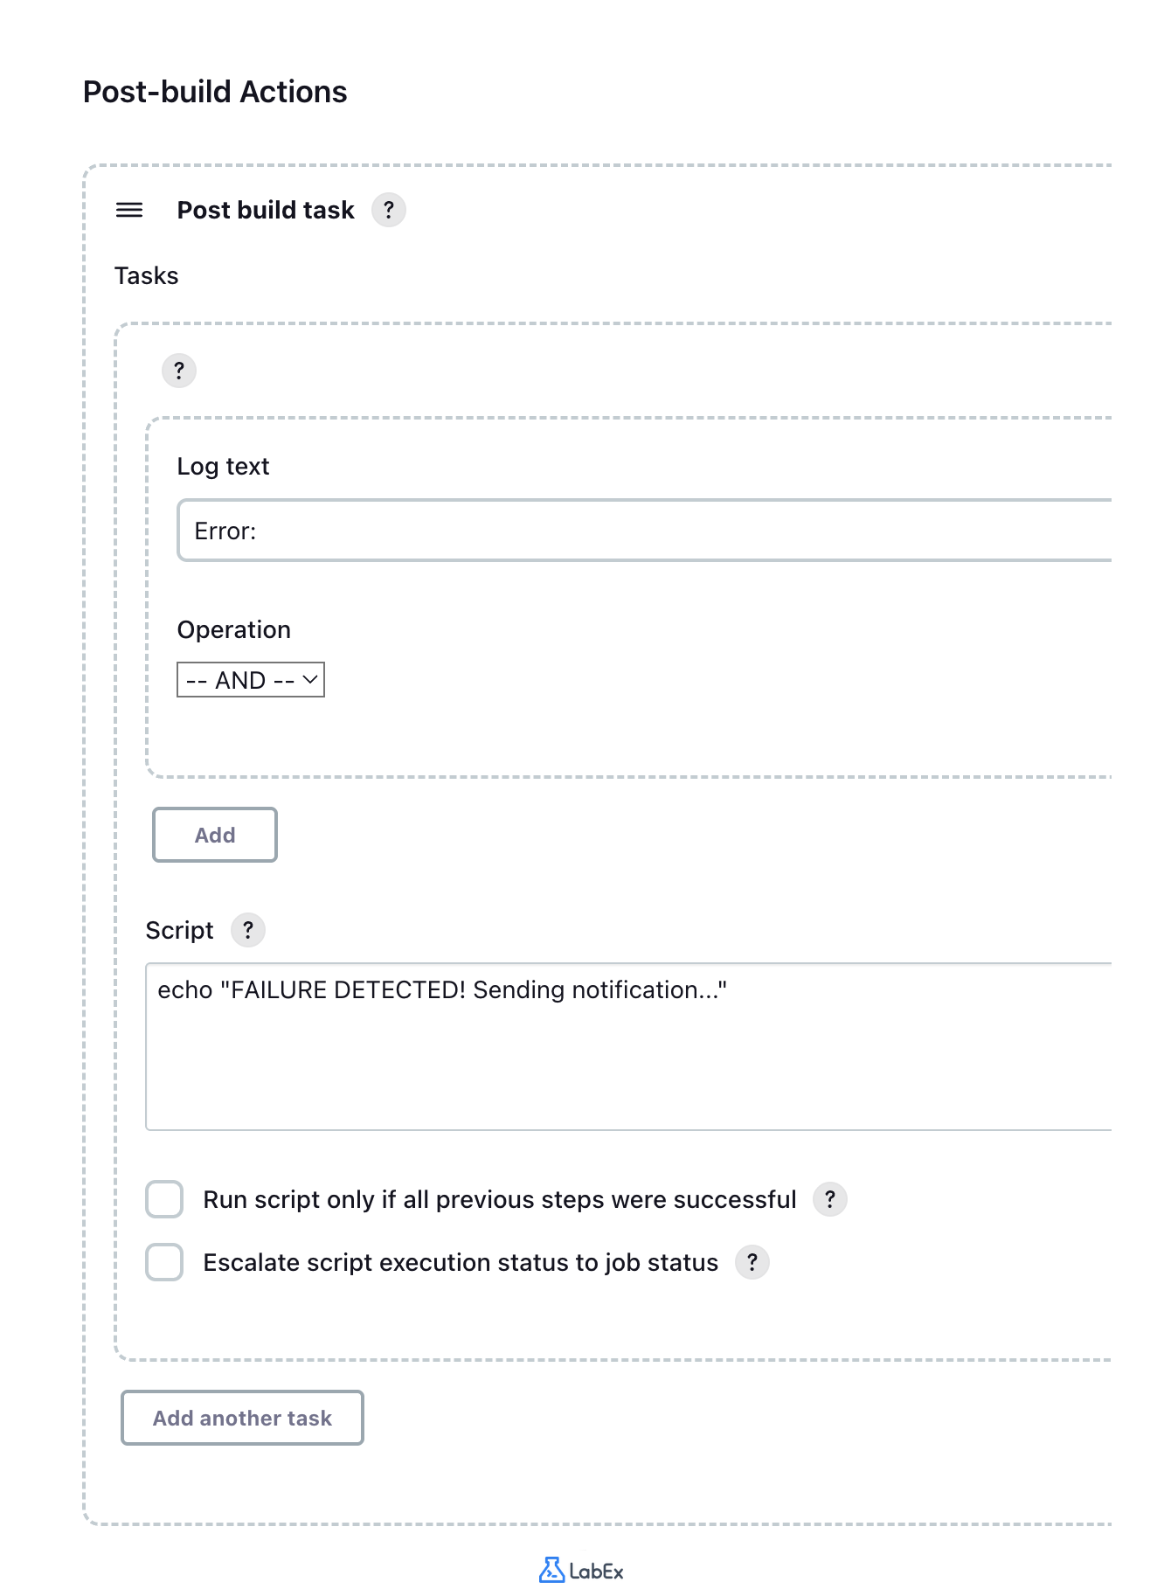Click help icon beside Escalate script execution status
The height and width of the screenshot is (1596, 1164).
tap(752, 1262)
